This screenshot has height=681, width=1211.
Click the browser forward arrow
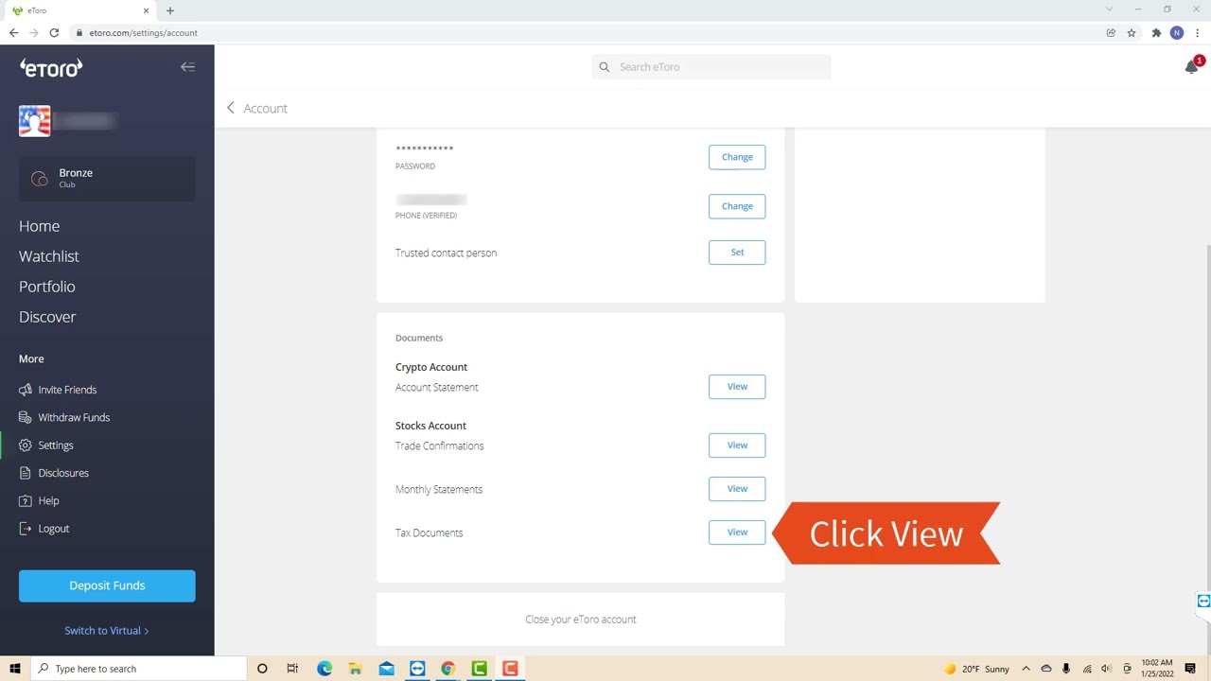[34, 32]
